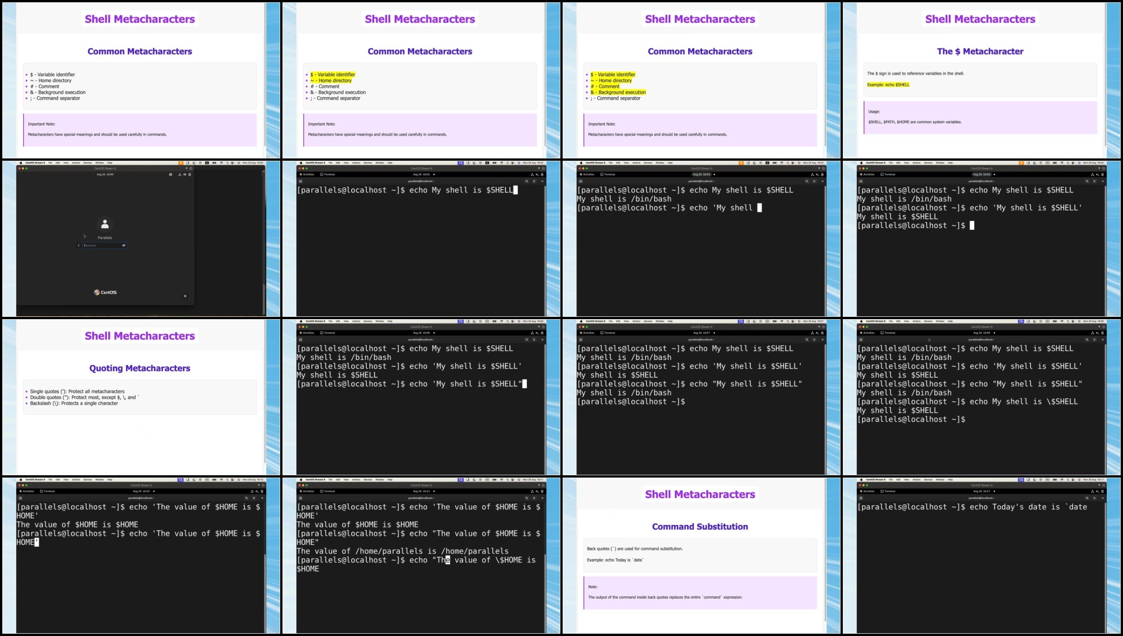Select the 'Command Substitution' heading
The width and height of the screenshot is (1123, 636).
click(700, 527)
